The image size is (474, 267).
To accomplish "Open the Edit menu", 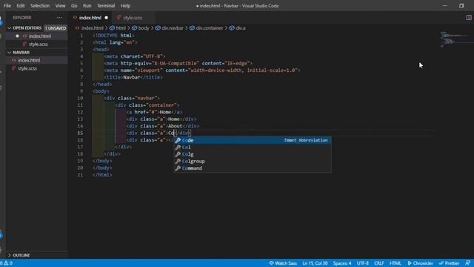I will (x=21, y=6).
